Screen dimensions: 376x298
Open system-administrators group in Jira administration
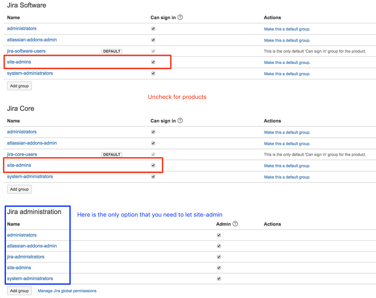tap(30, 278)
